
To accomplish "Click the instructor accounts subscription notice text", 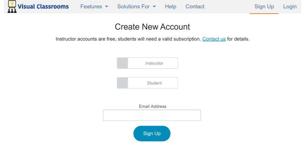I will [x=128, y=39].
